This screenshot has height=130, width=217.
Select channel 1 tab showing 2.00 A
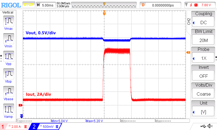pyautogui.click(x=14, y=126)
